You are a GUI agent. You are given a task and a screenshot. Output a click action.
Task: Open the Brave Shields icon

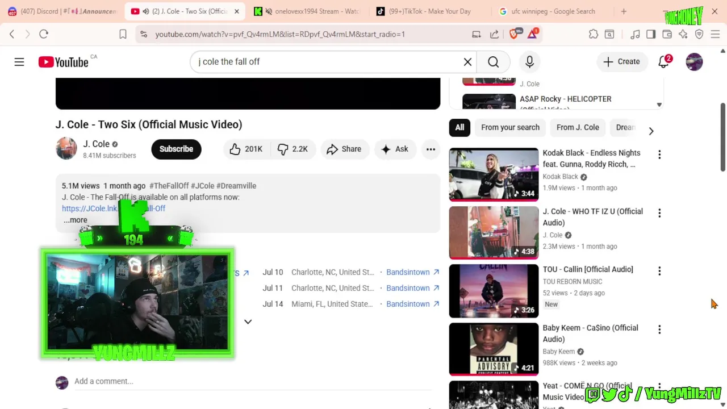coord(515,34)
